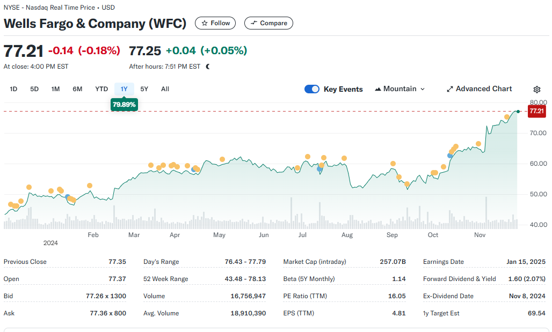The image size is (552, 332).
Task: Select the YTD range tab
Action: tap(101, 89)
